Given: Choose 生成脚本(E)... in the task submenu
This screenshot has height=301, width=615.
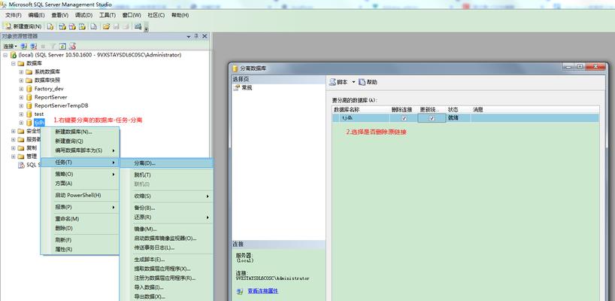Looking at the screenshot, I should coord(166,260).
